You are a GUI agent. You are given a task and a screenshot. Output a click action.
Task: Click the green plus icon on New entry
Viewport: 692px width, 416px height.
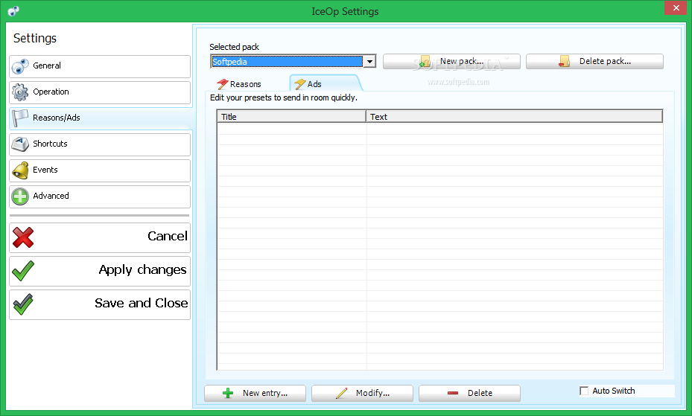pos(228,393)
